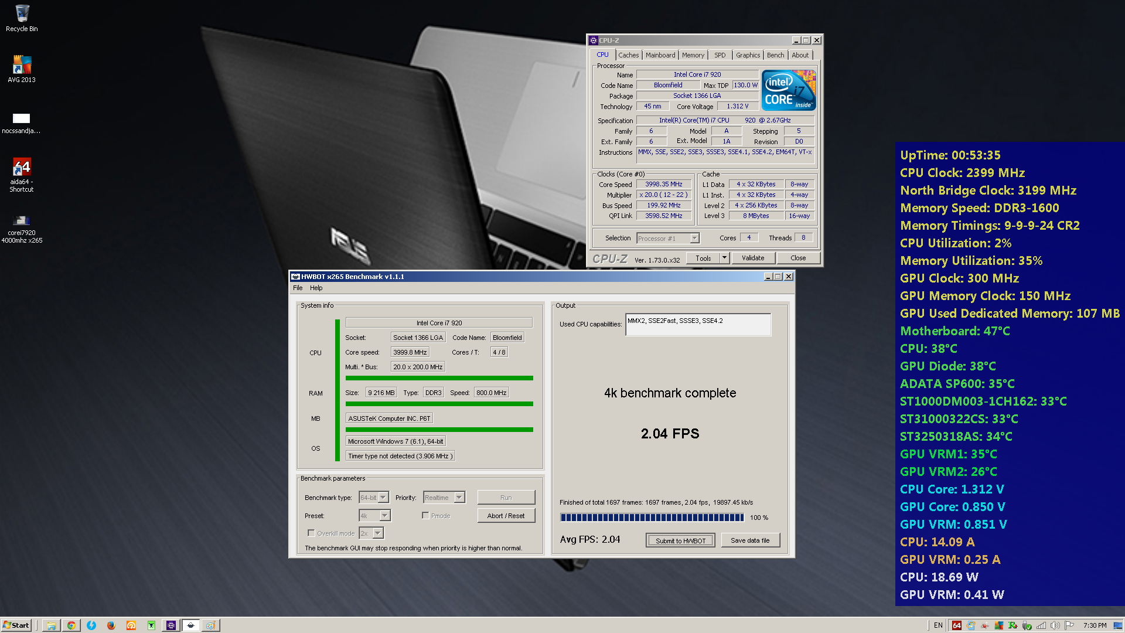Switch to SPD tab in CPU-Z

tap(720, 55)
